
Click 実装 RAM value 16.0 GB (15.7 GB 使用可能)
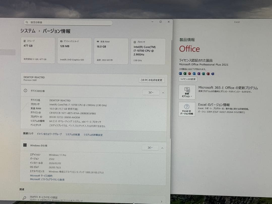pyautogui.click(x=64, y=109)
